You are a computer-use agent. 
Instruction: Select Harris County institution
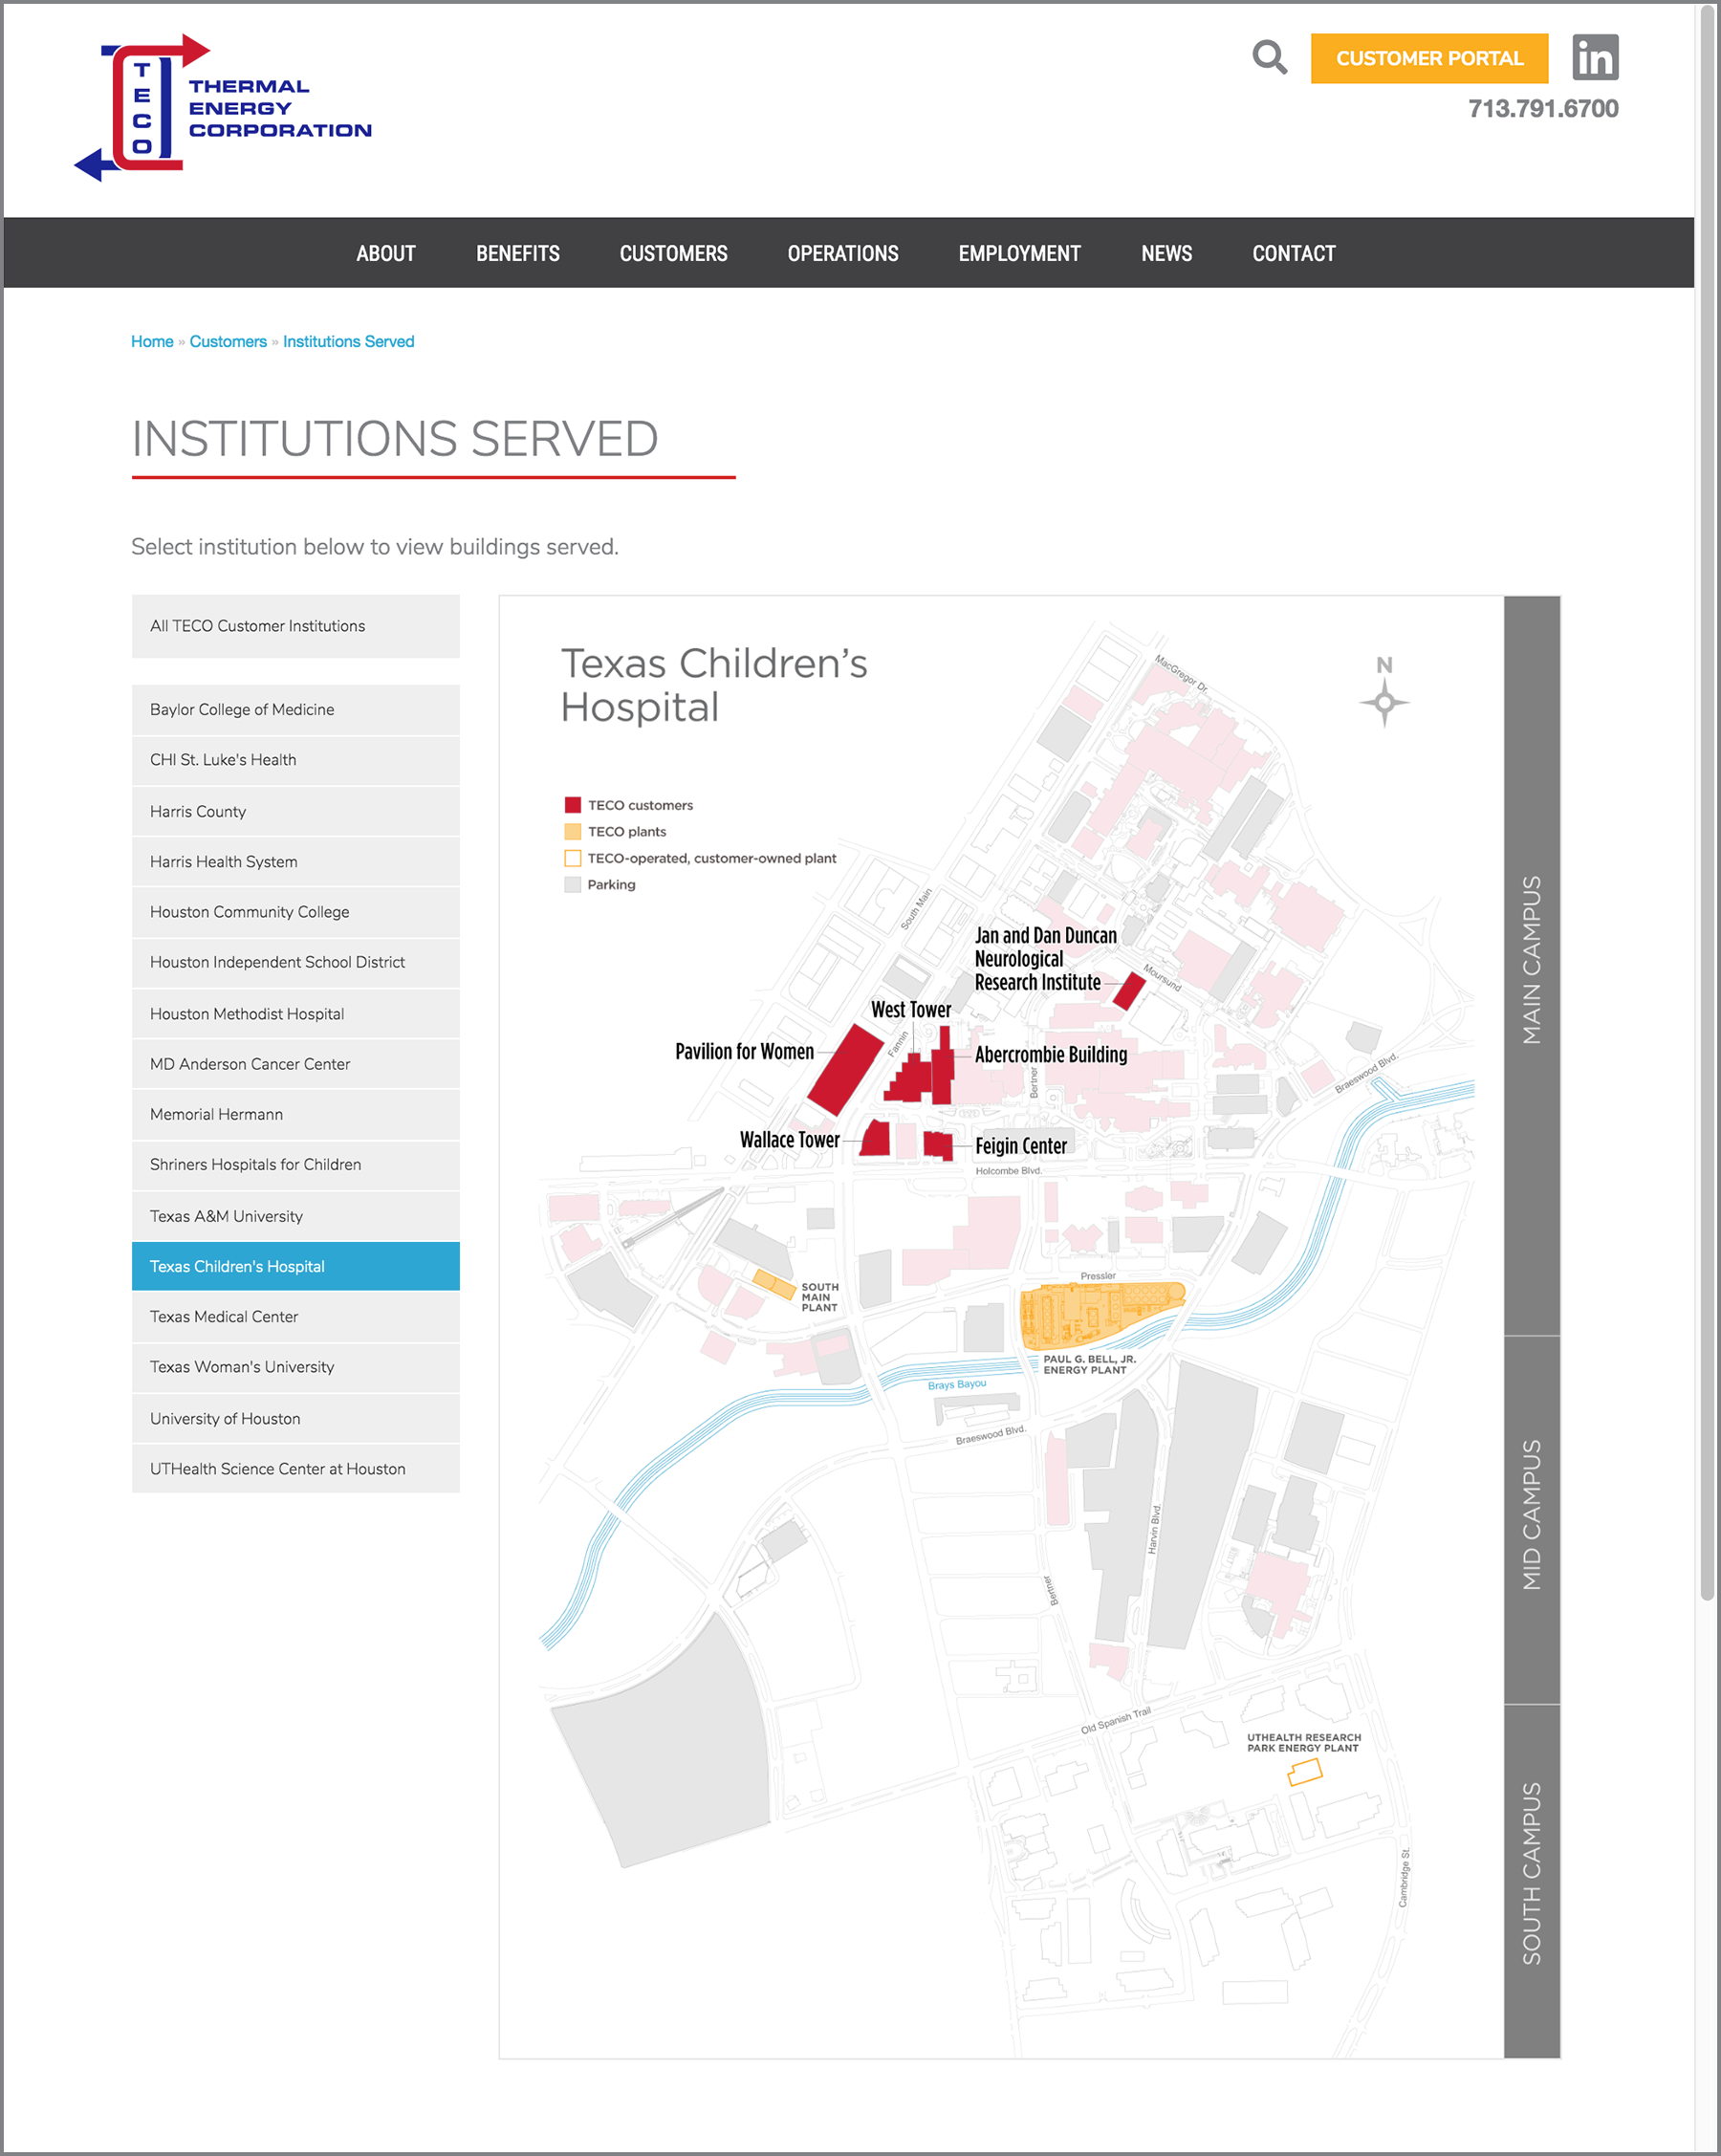coord(295,811)
